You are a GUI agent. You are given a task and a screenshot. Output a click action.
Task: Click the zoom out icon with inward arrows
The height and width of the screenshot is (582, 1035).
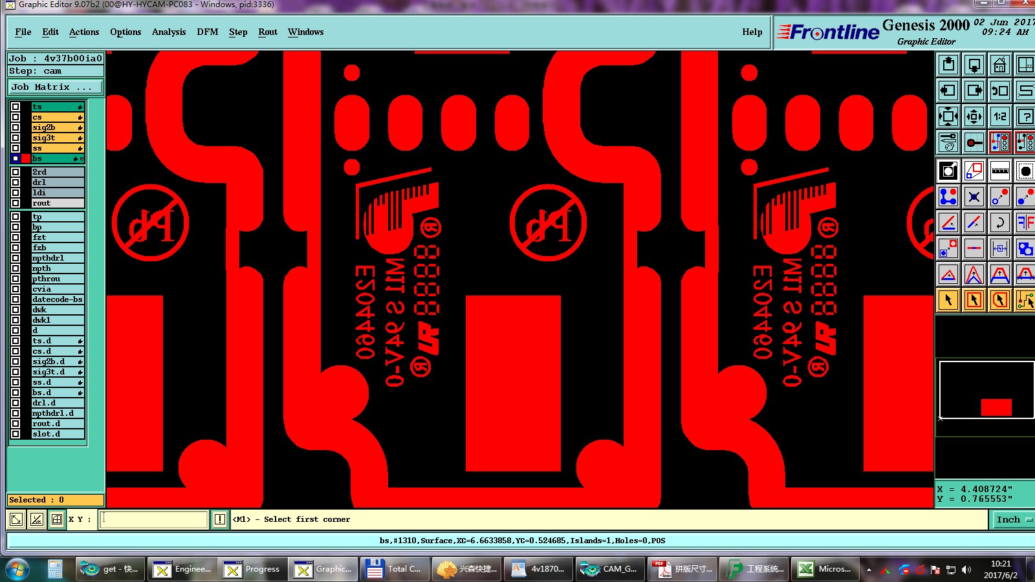click(974, 116)
